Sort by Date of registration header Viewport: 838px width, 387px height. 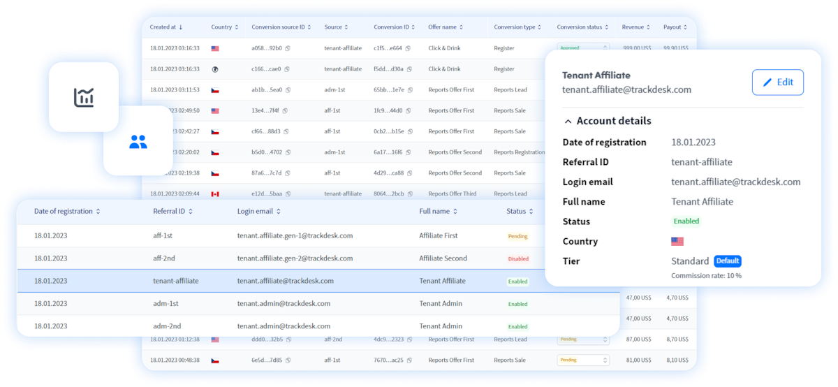tap(67, 211)
